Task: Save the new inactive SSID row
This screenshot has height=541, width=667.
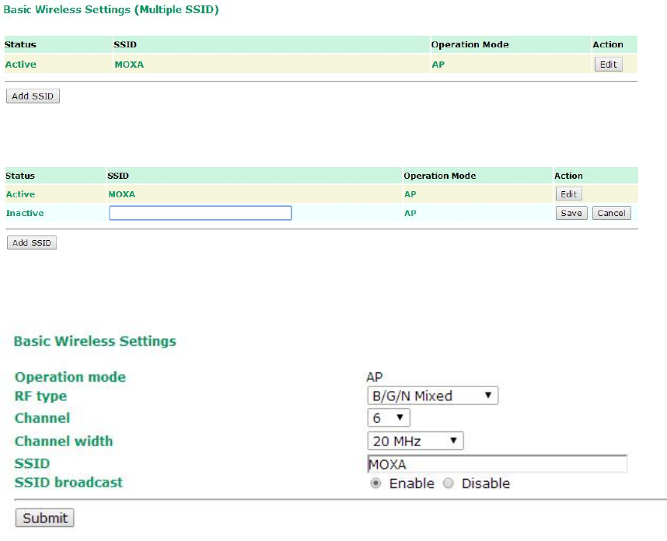Action: (x=571, y=213)
